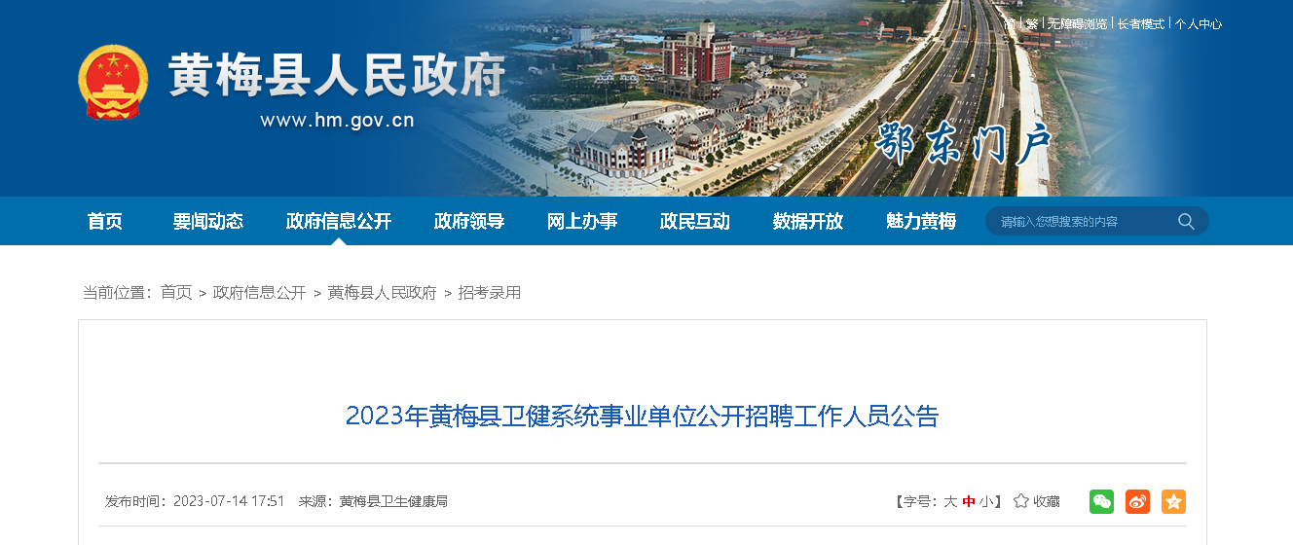Open the 魅力黄梅 nav menu
1293x545 pixels.
(921, 221)
